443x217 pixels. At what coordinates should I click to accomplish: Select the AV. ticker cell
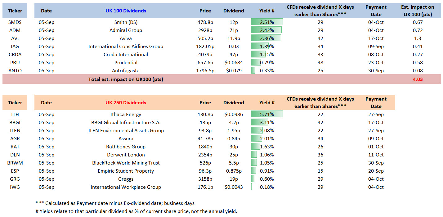point(15,38)
